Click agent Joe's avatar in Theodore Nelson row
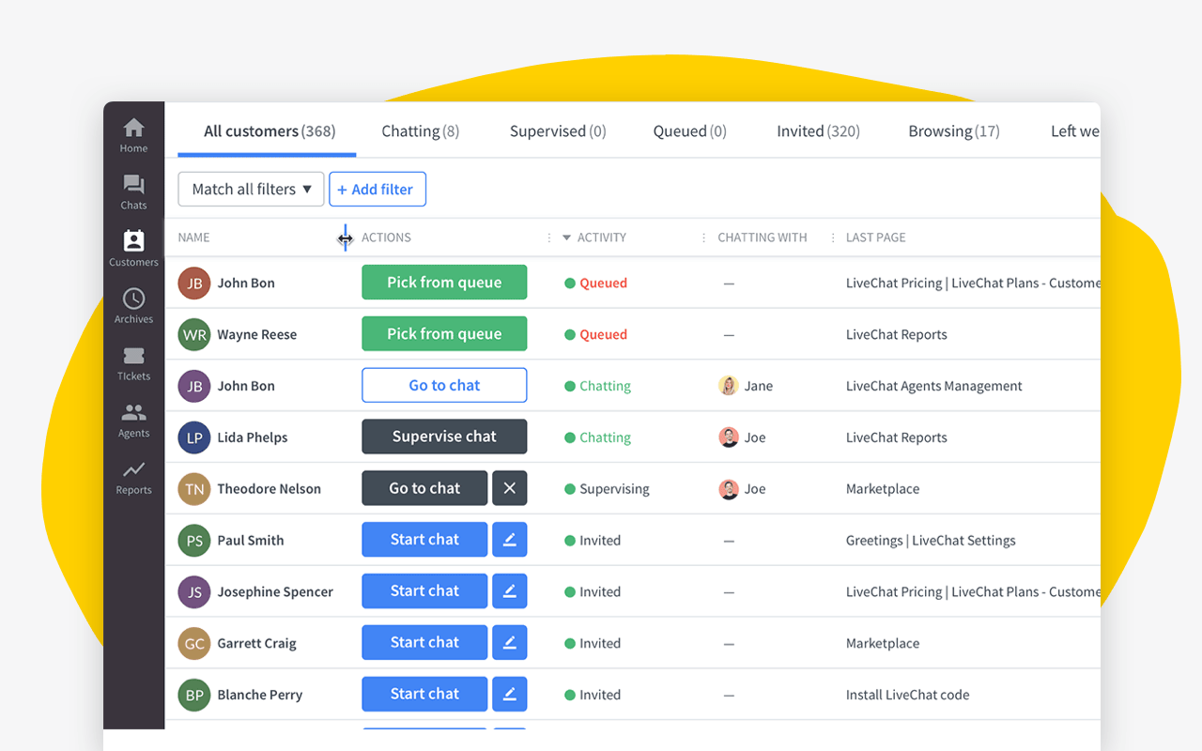This screenshot has height=751, width=1202. [728, 489]
